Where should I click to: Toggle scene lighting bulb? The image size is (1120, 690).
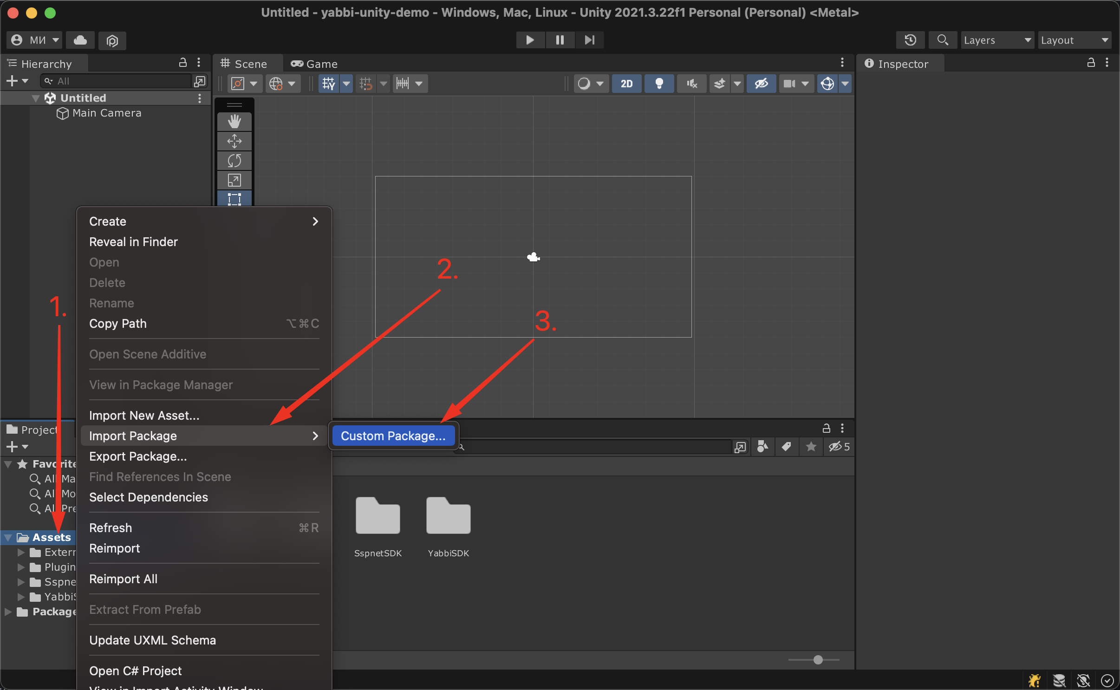click(658, 84)
